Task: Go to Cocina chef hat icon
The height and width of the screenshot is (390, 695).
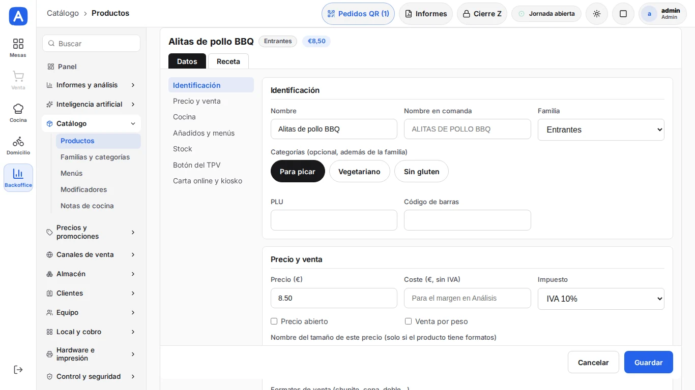Action: [18, 113]
